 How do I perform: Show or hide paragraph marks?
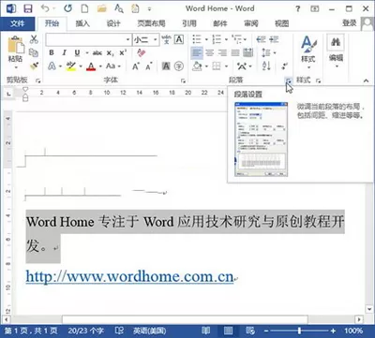pyautogui.click(x=285, y=66)
